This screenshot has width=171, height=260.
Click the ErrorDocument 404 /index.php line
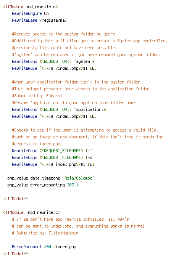[x=44, y=247]
